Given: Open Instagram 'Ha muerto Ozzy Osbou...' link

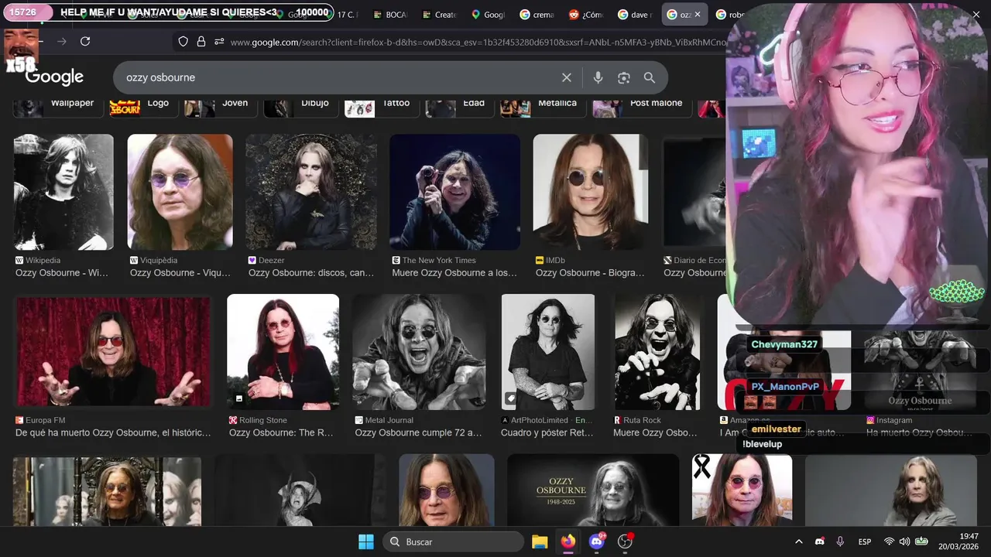Looking at the screenshot, I should pyautogui.click(x=919, y=432).
